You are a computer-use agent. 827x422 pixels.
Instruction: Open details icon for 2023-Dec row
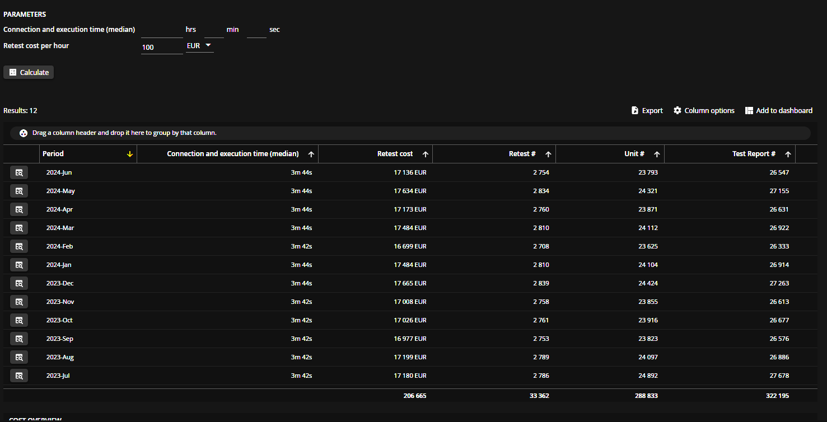point(19,283)
